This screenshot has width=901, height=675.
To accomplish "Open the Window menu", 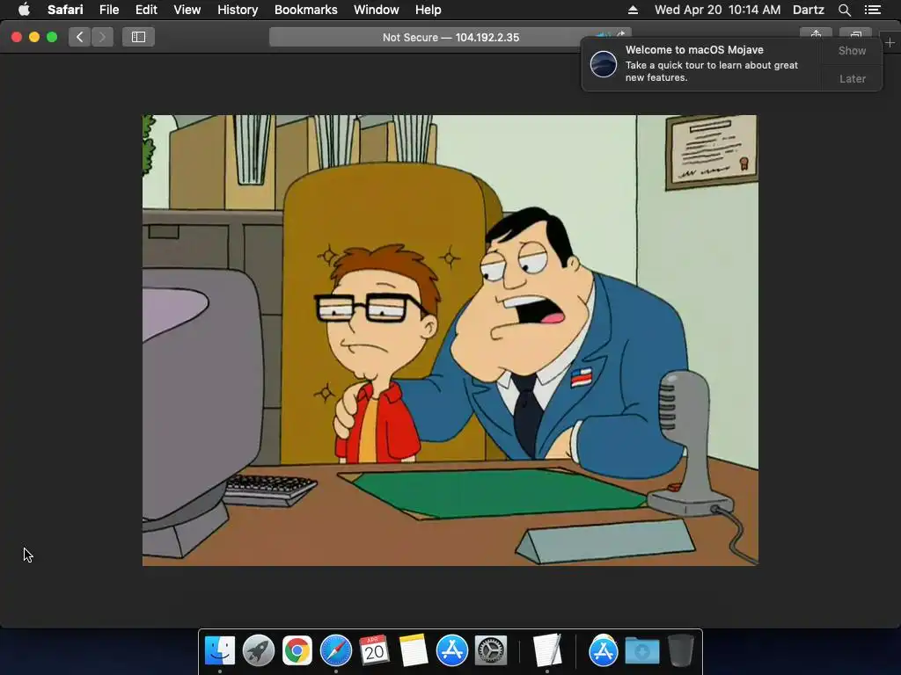I will [377, 10].
